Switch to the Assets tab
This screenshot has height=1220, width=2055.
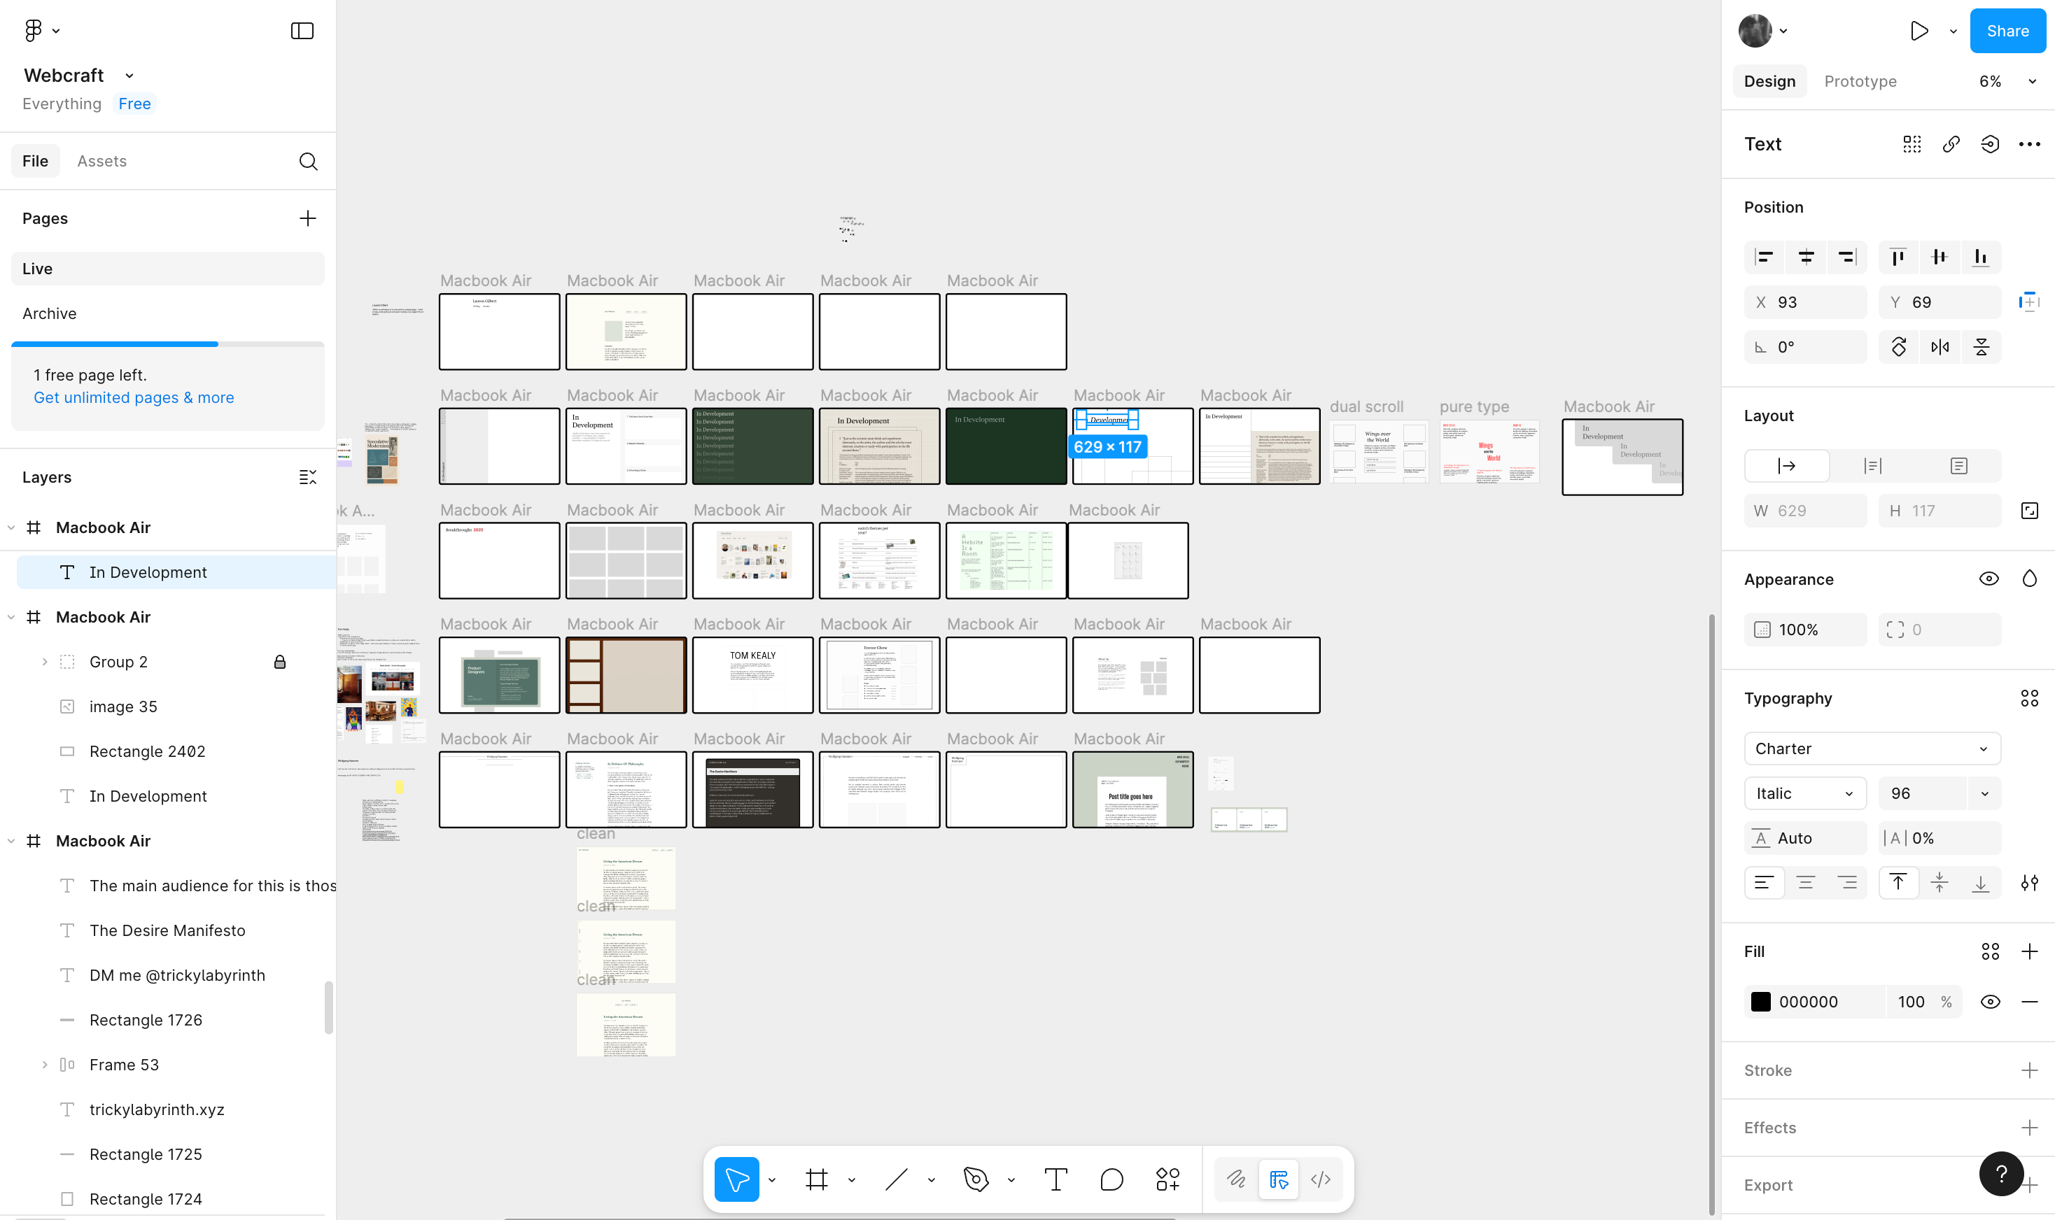click(102, 161)
